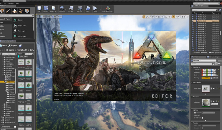Open the View Options dropdown in outliner

[x=214, y=53]
